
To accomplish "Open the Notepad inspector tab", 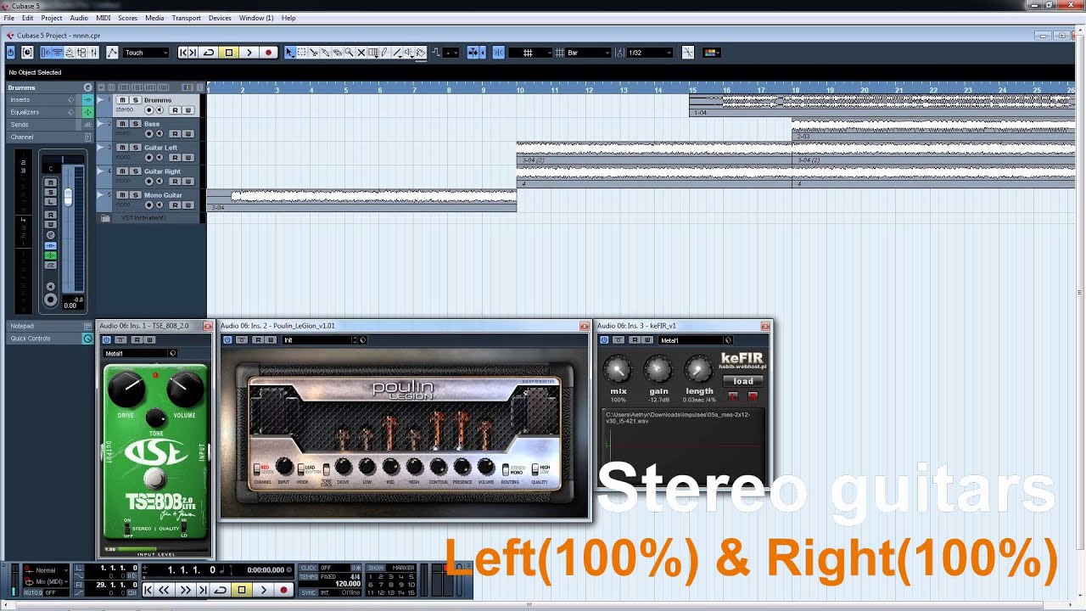I will click(x=49, y=326).
